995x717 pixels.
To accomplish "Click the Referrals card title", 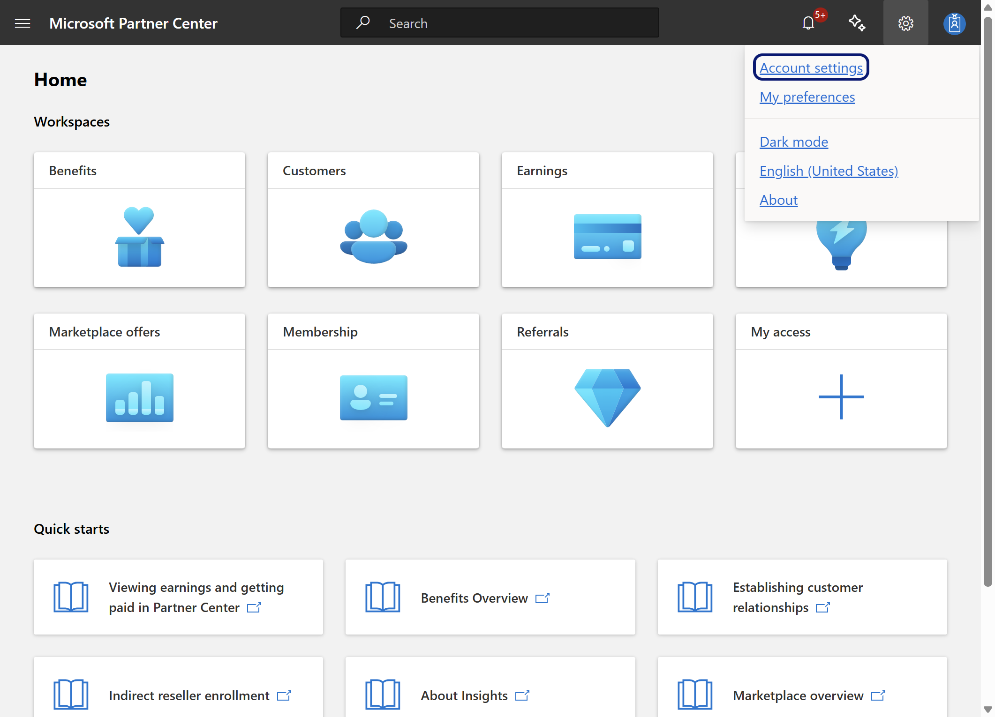I will [x=543, y=332].
